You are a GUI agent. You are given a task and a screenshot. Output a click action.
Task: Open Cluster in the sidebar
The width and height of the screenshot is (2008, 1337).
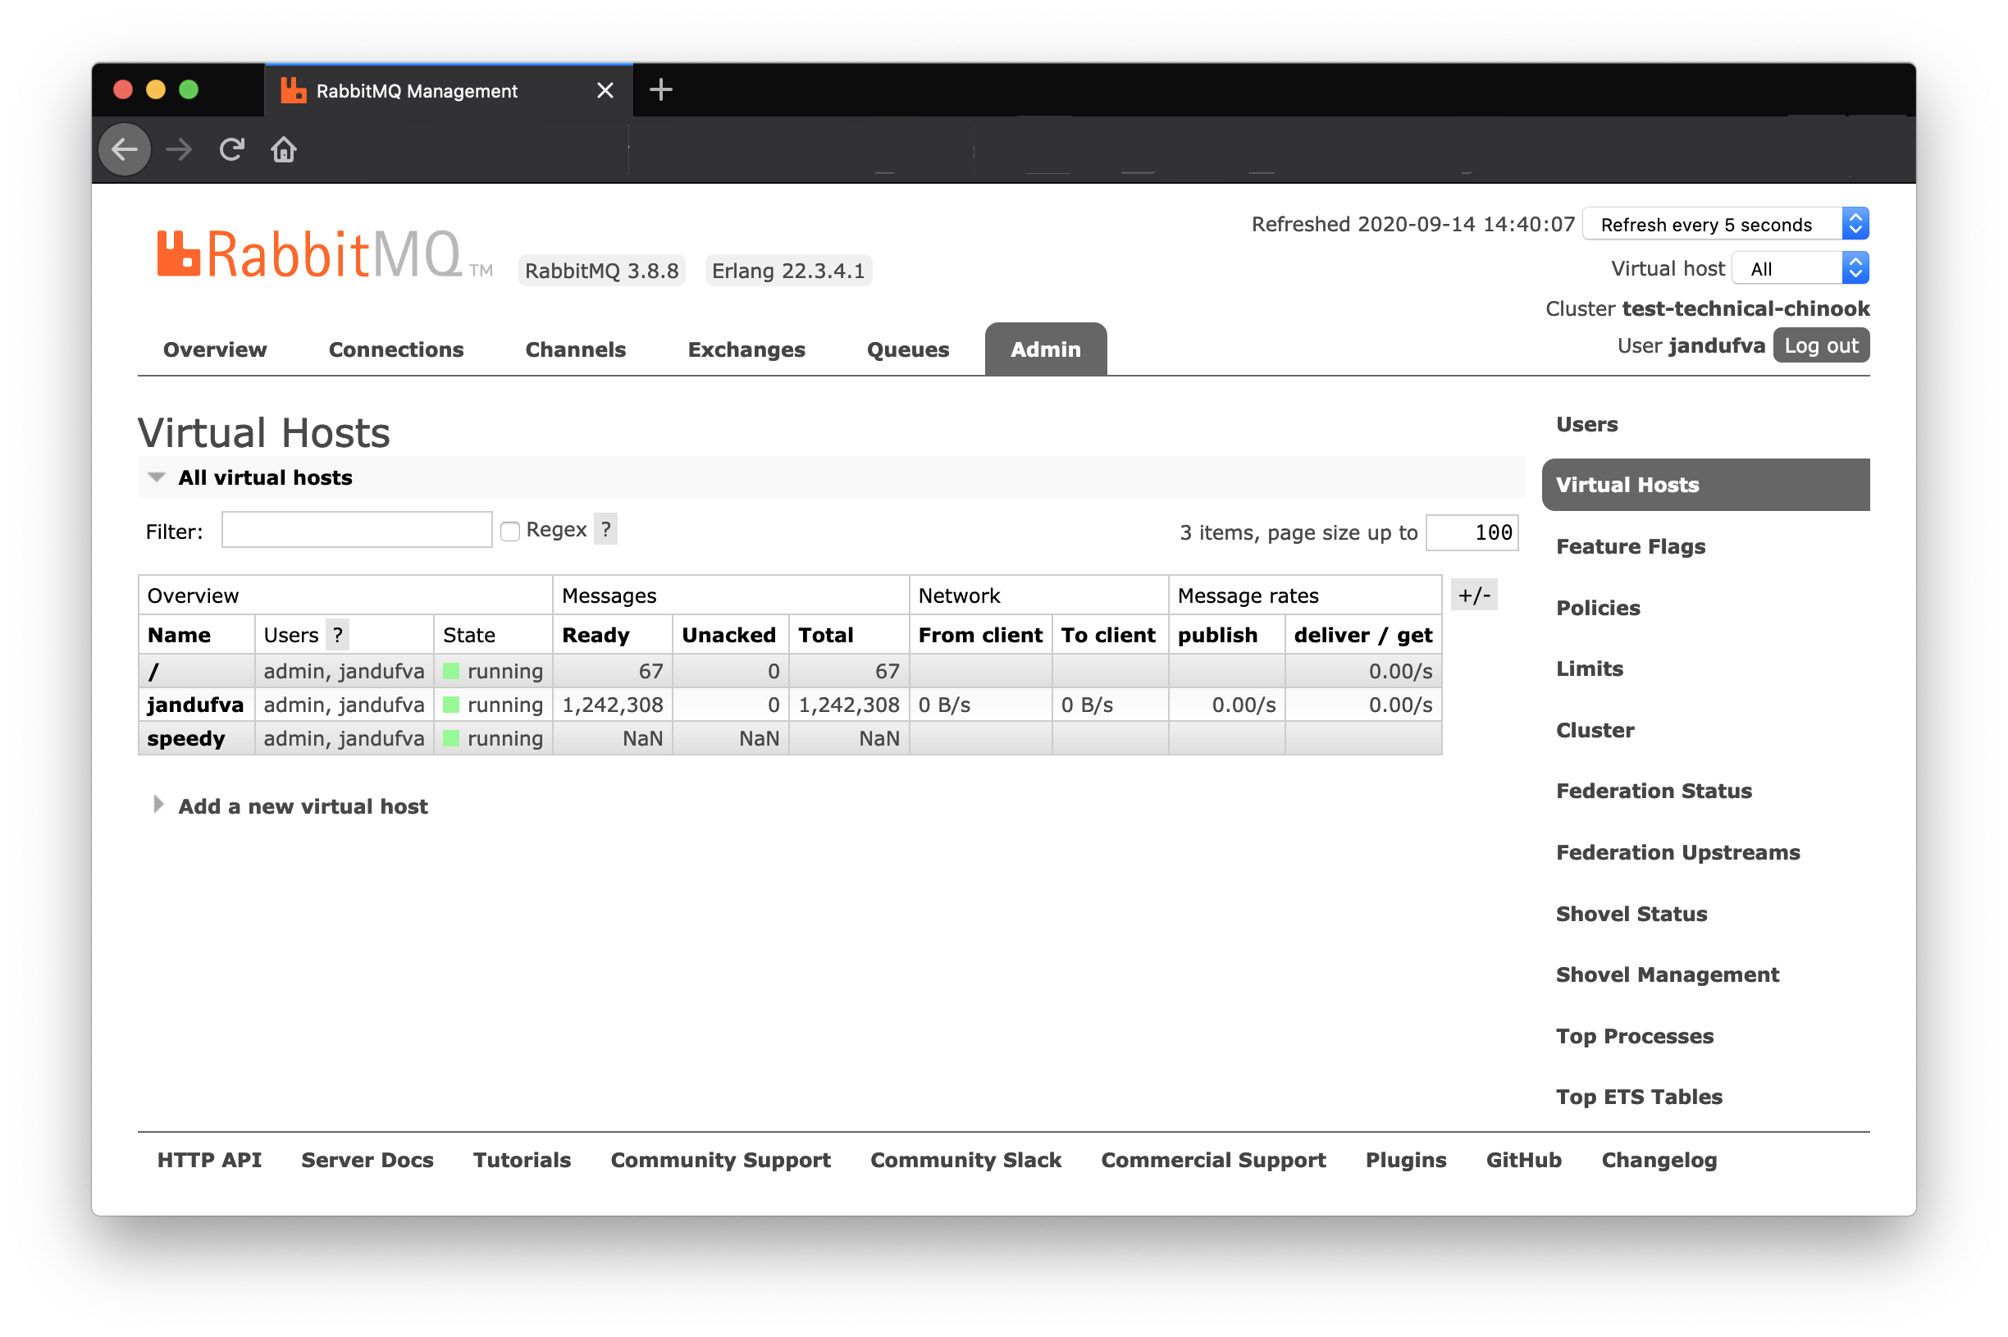(x=1595, y=730)
